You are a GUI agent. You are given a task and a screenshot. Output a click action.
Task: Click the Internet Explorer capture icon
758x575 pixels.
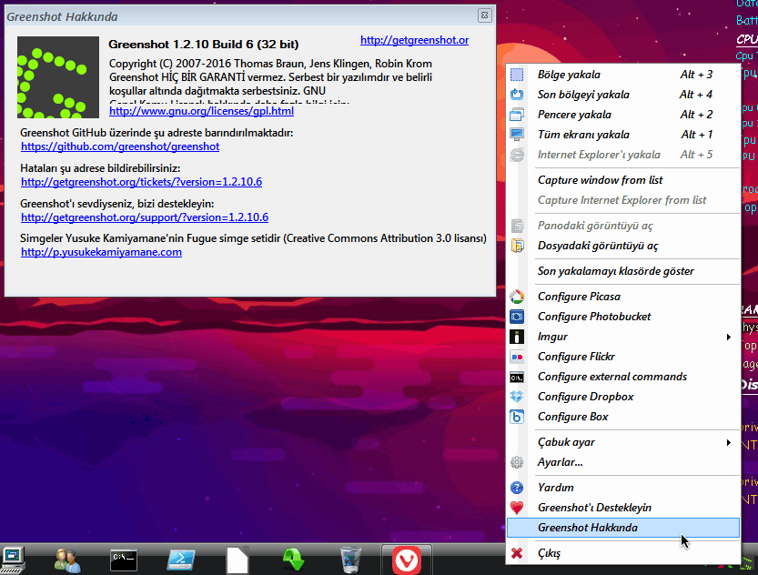517,155
